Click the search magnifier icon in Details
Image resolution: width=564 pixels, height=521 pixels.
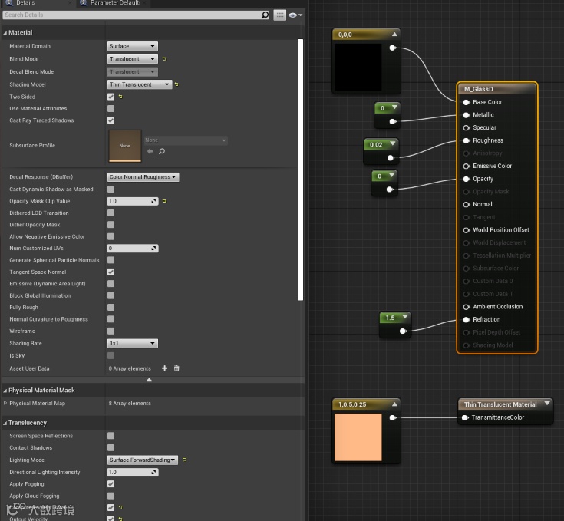tap(266, 15)
